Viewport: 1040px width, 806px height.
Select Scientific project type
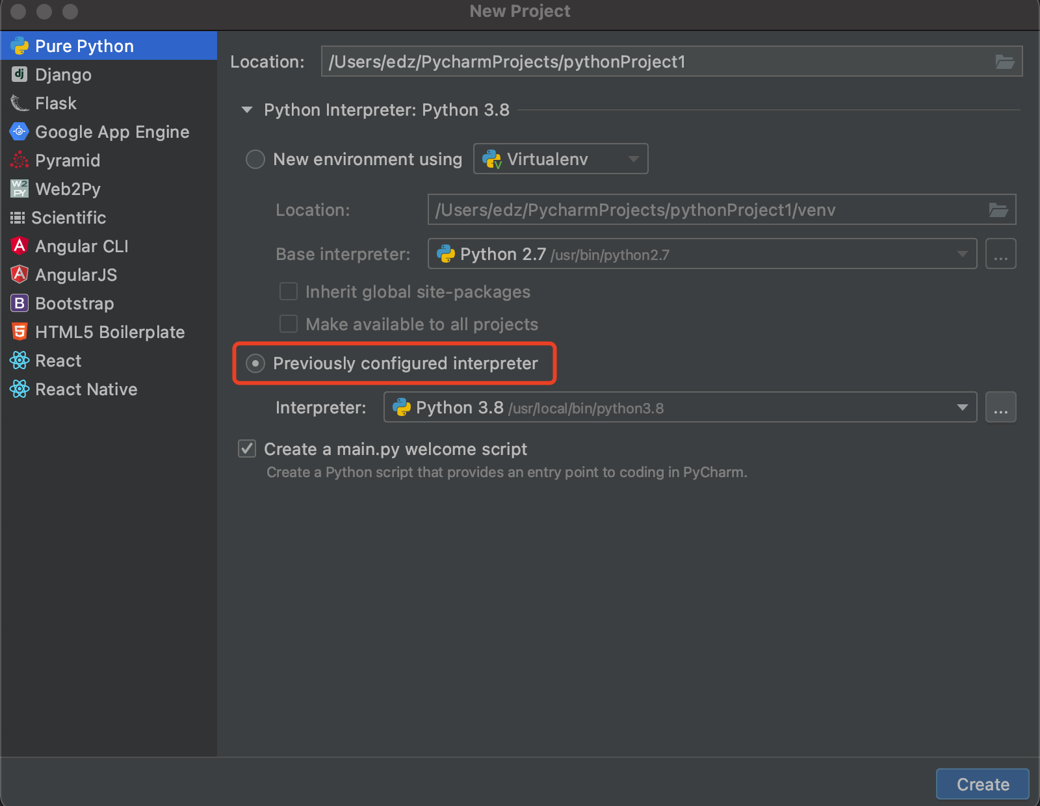[x=109, y=217]
